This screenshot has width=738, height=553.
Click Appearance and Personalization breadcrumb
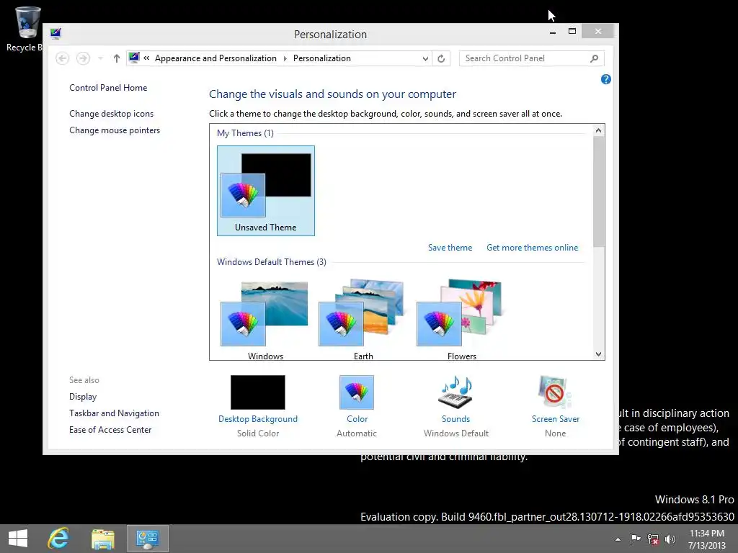pyautogui.click(x=215, y=58)
